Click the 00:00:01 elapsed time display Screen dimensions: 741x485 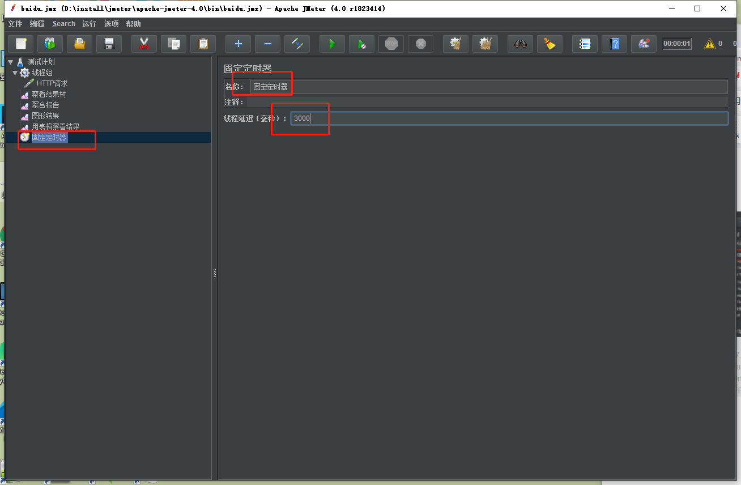point(677,44)
